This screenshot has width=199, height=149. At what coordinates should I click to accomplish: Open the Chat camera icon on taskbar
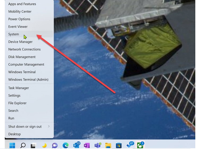point(55,145)
